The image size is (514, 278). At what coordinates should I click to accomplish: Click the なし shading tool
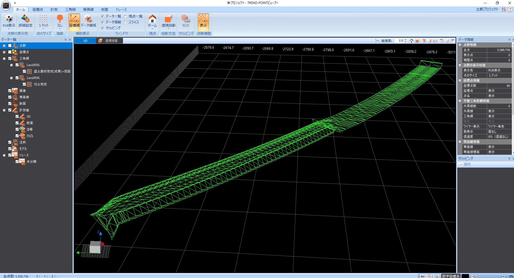(x=60, y=21)
